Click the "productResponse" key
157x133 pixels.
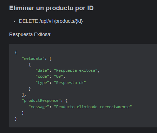point(41,100)
